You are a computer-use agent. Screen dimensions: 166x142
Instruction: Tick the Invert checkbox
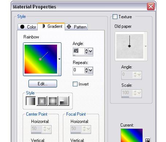click(x=75, y=84)
